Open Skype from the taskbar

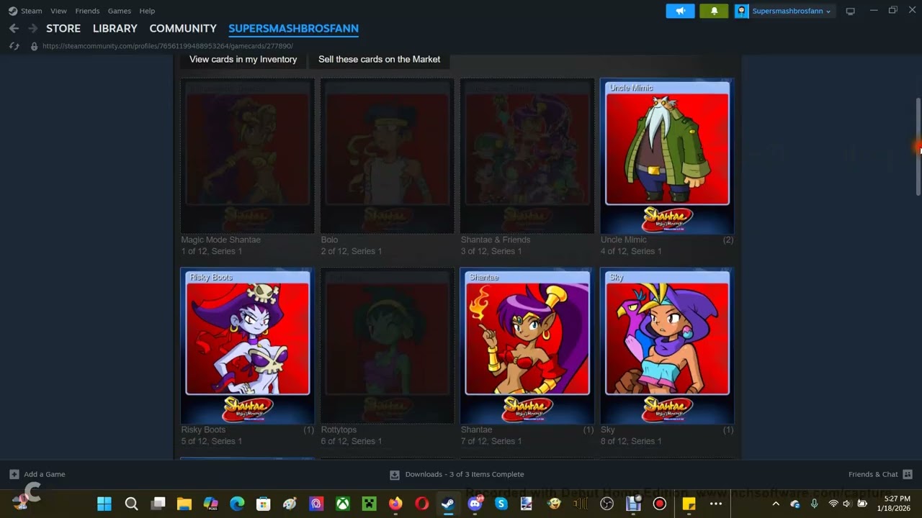click(501, 504)
